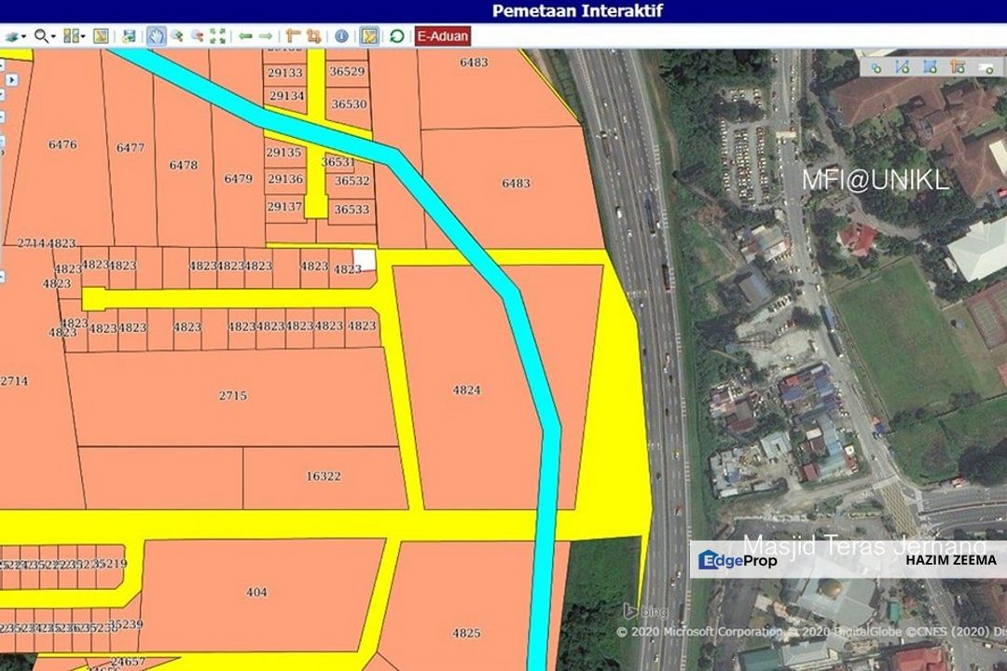Click lot 6477 parcel label
Image resolution: width=1007 pixels, height=671 pixels.
(x=131, y=147)
